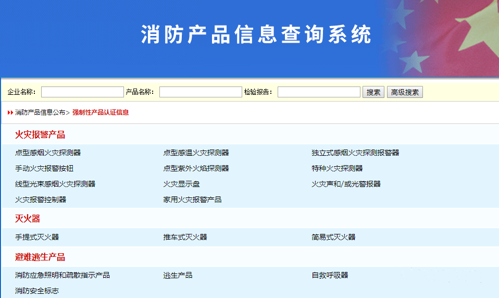Open 家用火灾报警产品 link
Viewport: 499px width, 298px height.
click(x=192, y=200)
